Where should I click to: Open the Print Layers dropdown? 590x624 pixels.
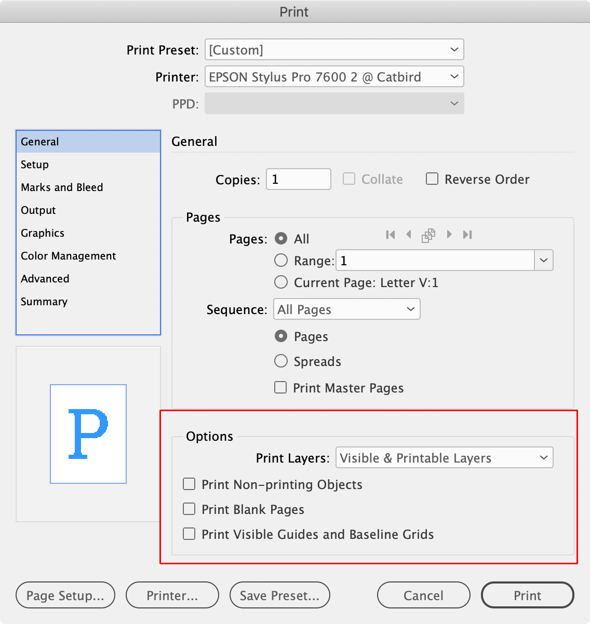pos(444,458)
